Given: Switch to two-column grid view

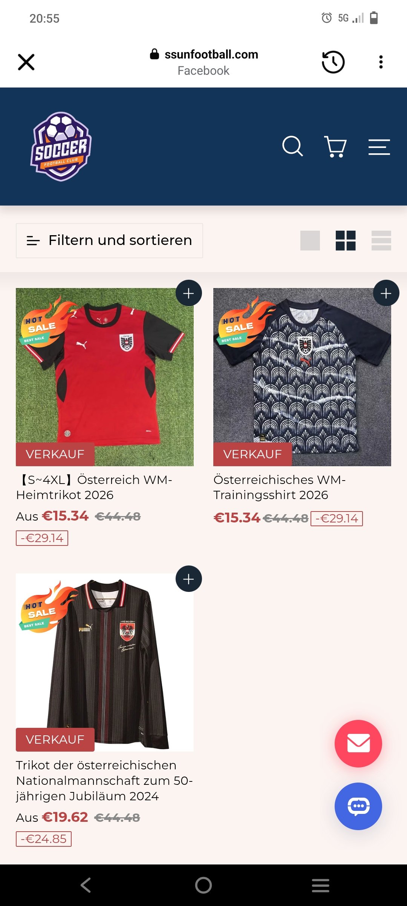Looking at the screenshot, I should 346,240.
